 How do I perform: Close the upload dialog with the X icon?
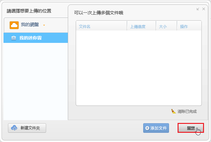point(204,9)
